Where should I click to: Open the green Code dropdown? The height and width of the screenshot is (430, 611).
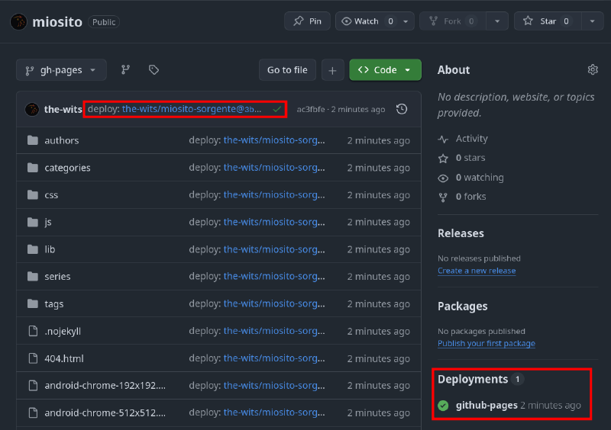385,70
